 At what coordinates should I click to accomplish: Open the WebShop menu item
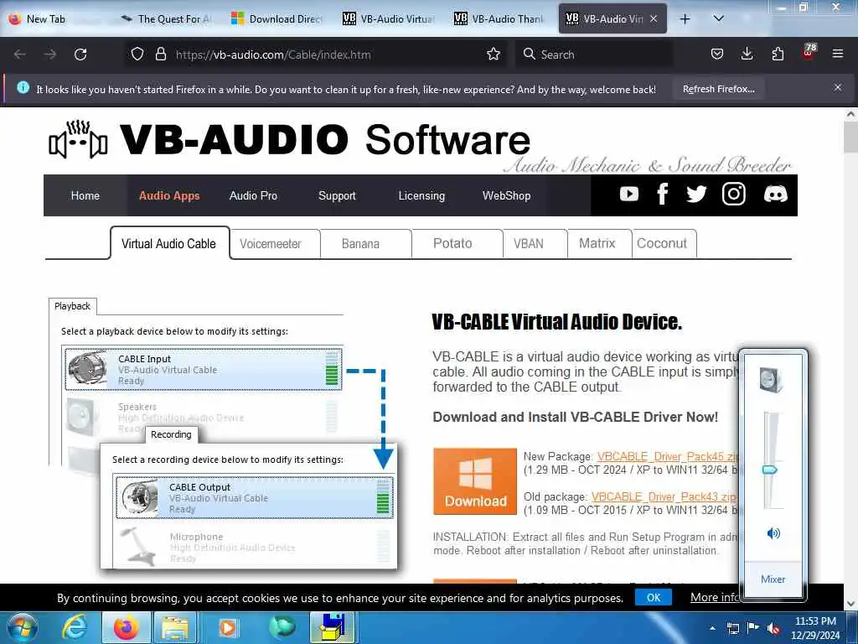point(506,195)
